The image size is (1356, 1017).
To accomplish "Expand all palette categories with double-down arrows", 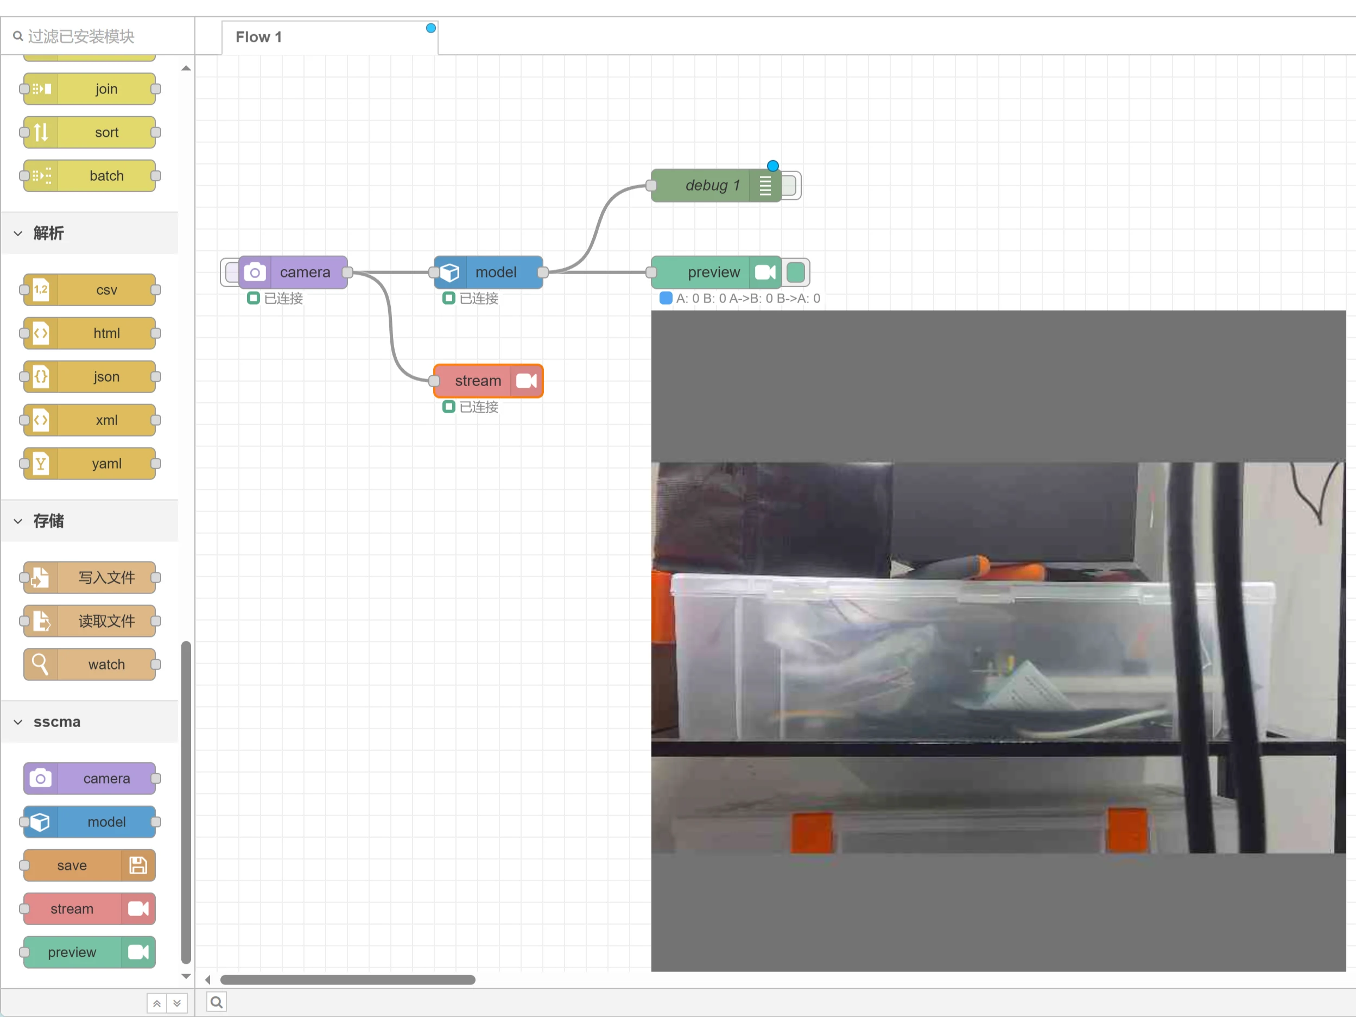I will pyautogui.click(x=177, y=1003).
